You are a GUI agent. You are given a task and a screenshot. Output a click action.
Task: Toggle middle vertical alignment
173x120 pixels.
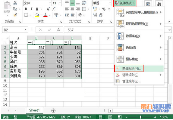[x=72, y=3]
